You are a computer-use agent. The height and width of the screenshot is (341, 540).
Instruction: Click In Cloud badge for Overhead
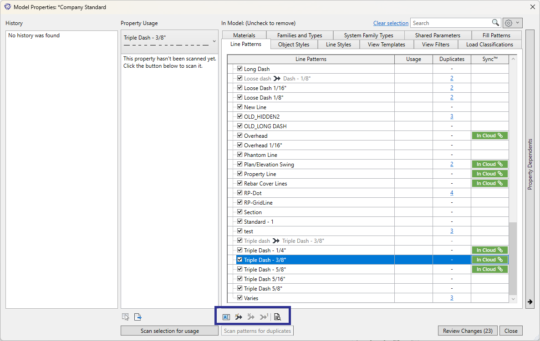pos(489,136)
